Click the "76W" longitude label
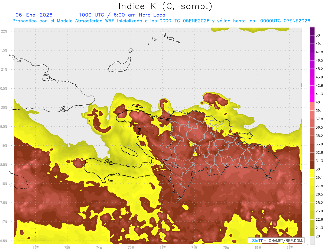325x251 pixels. [35, 247]
